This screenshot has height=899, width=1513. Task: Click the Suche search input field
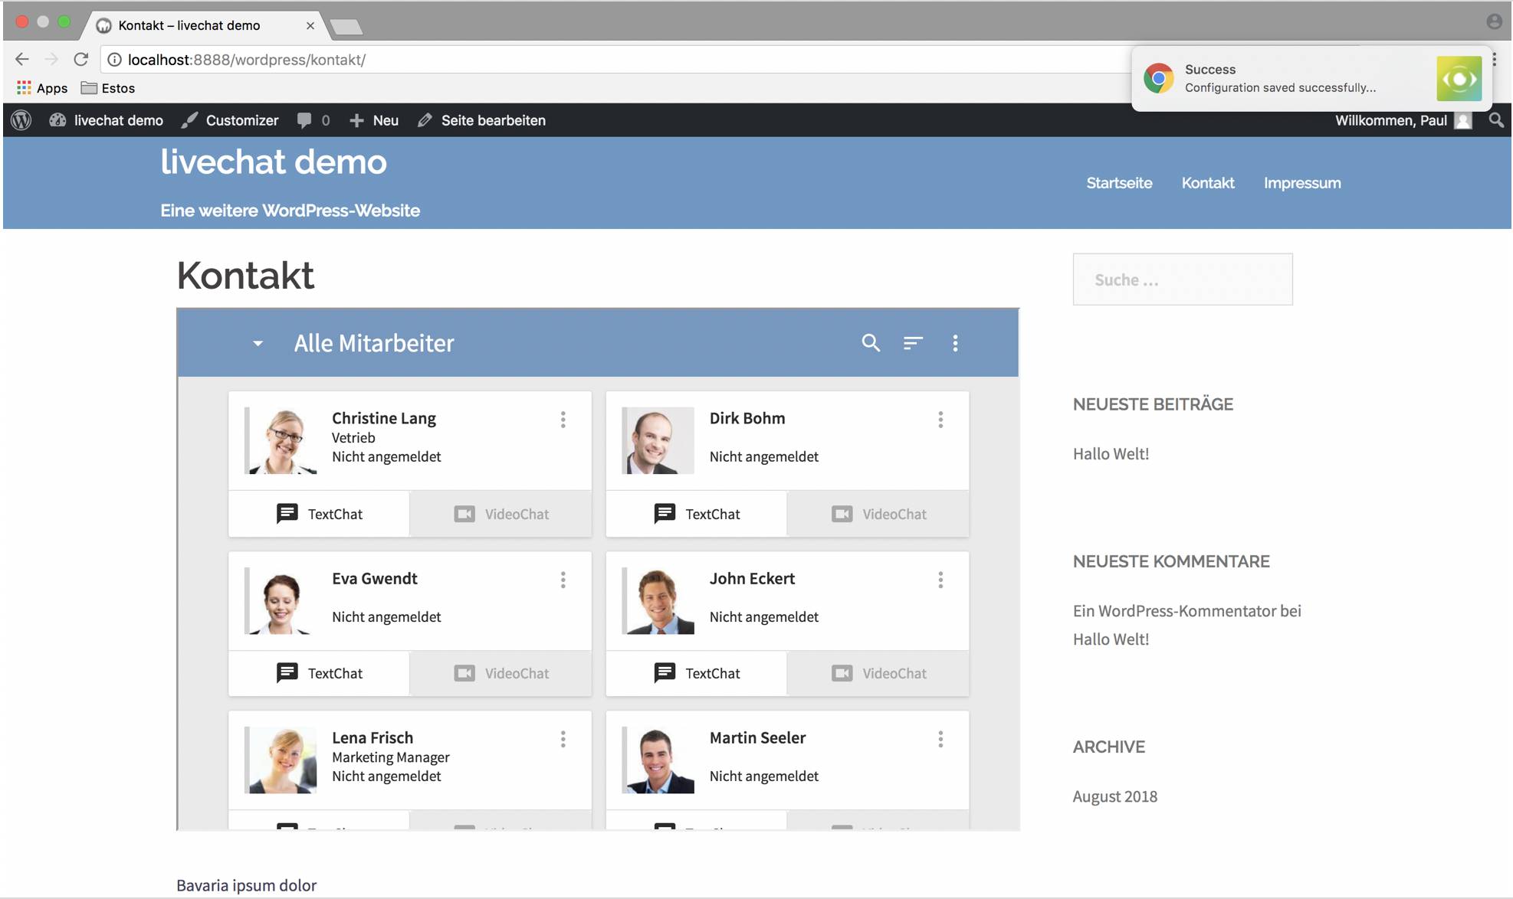pyautogui.click(x=1182, y=280)
